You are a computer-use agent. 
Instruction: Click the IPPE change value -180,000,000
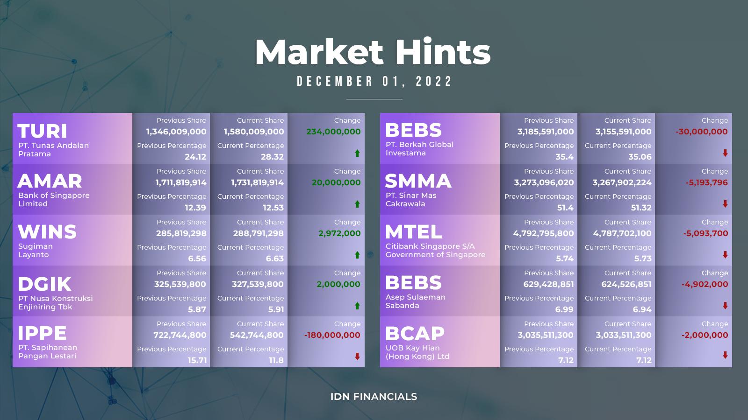pyautogui.click(x=332, y=335)
